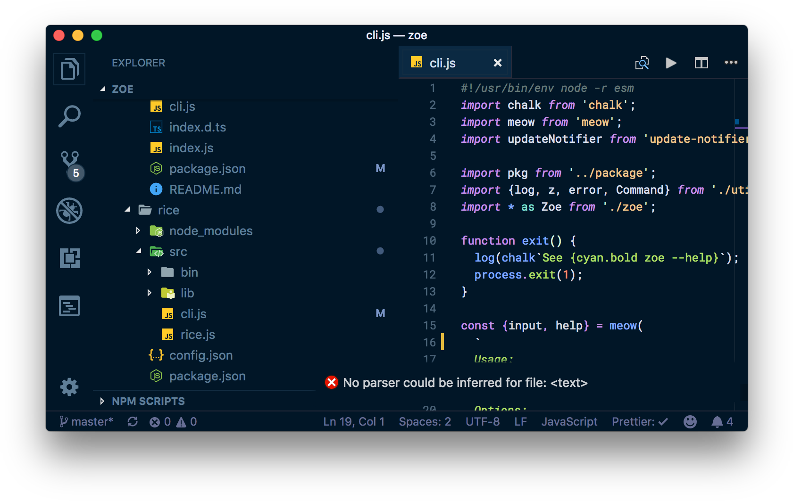This screenshot has width=793, height=501.
Task: Show notifications with the bell icon
Action: pos(717,421)
